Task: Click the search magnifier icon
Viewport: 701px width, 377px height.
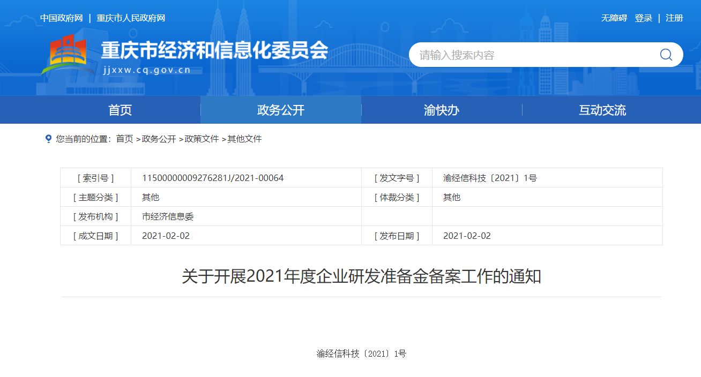Action: click(x=666, y=55)
